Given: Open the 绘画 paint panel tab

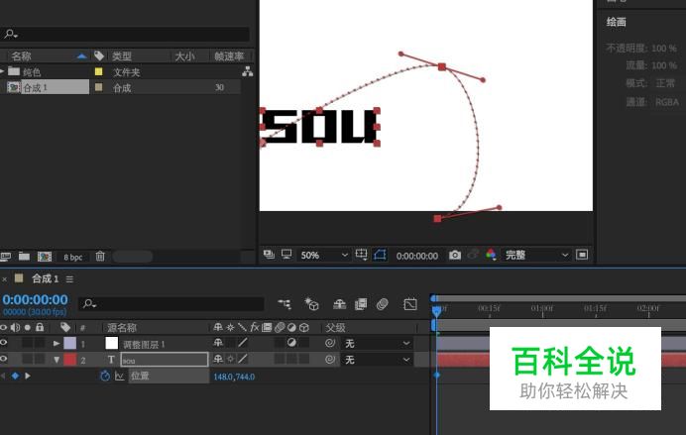Looking at the screenshot, I should click(616, 22).
